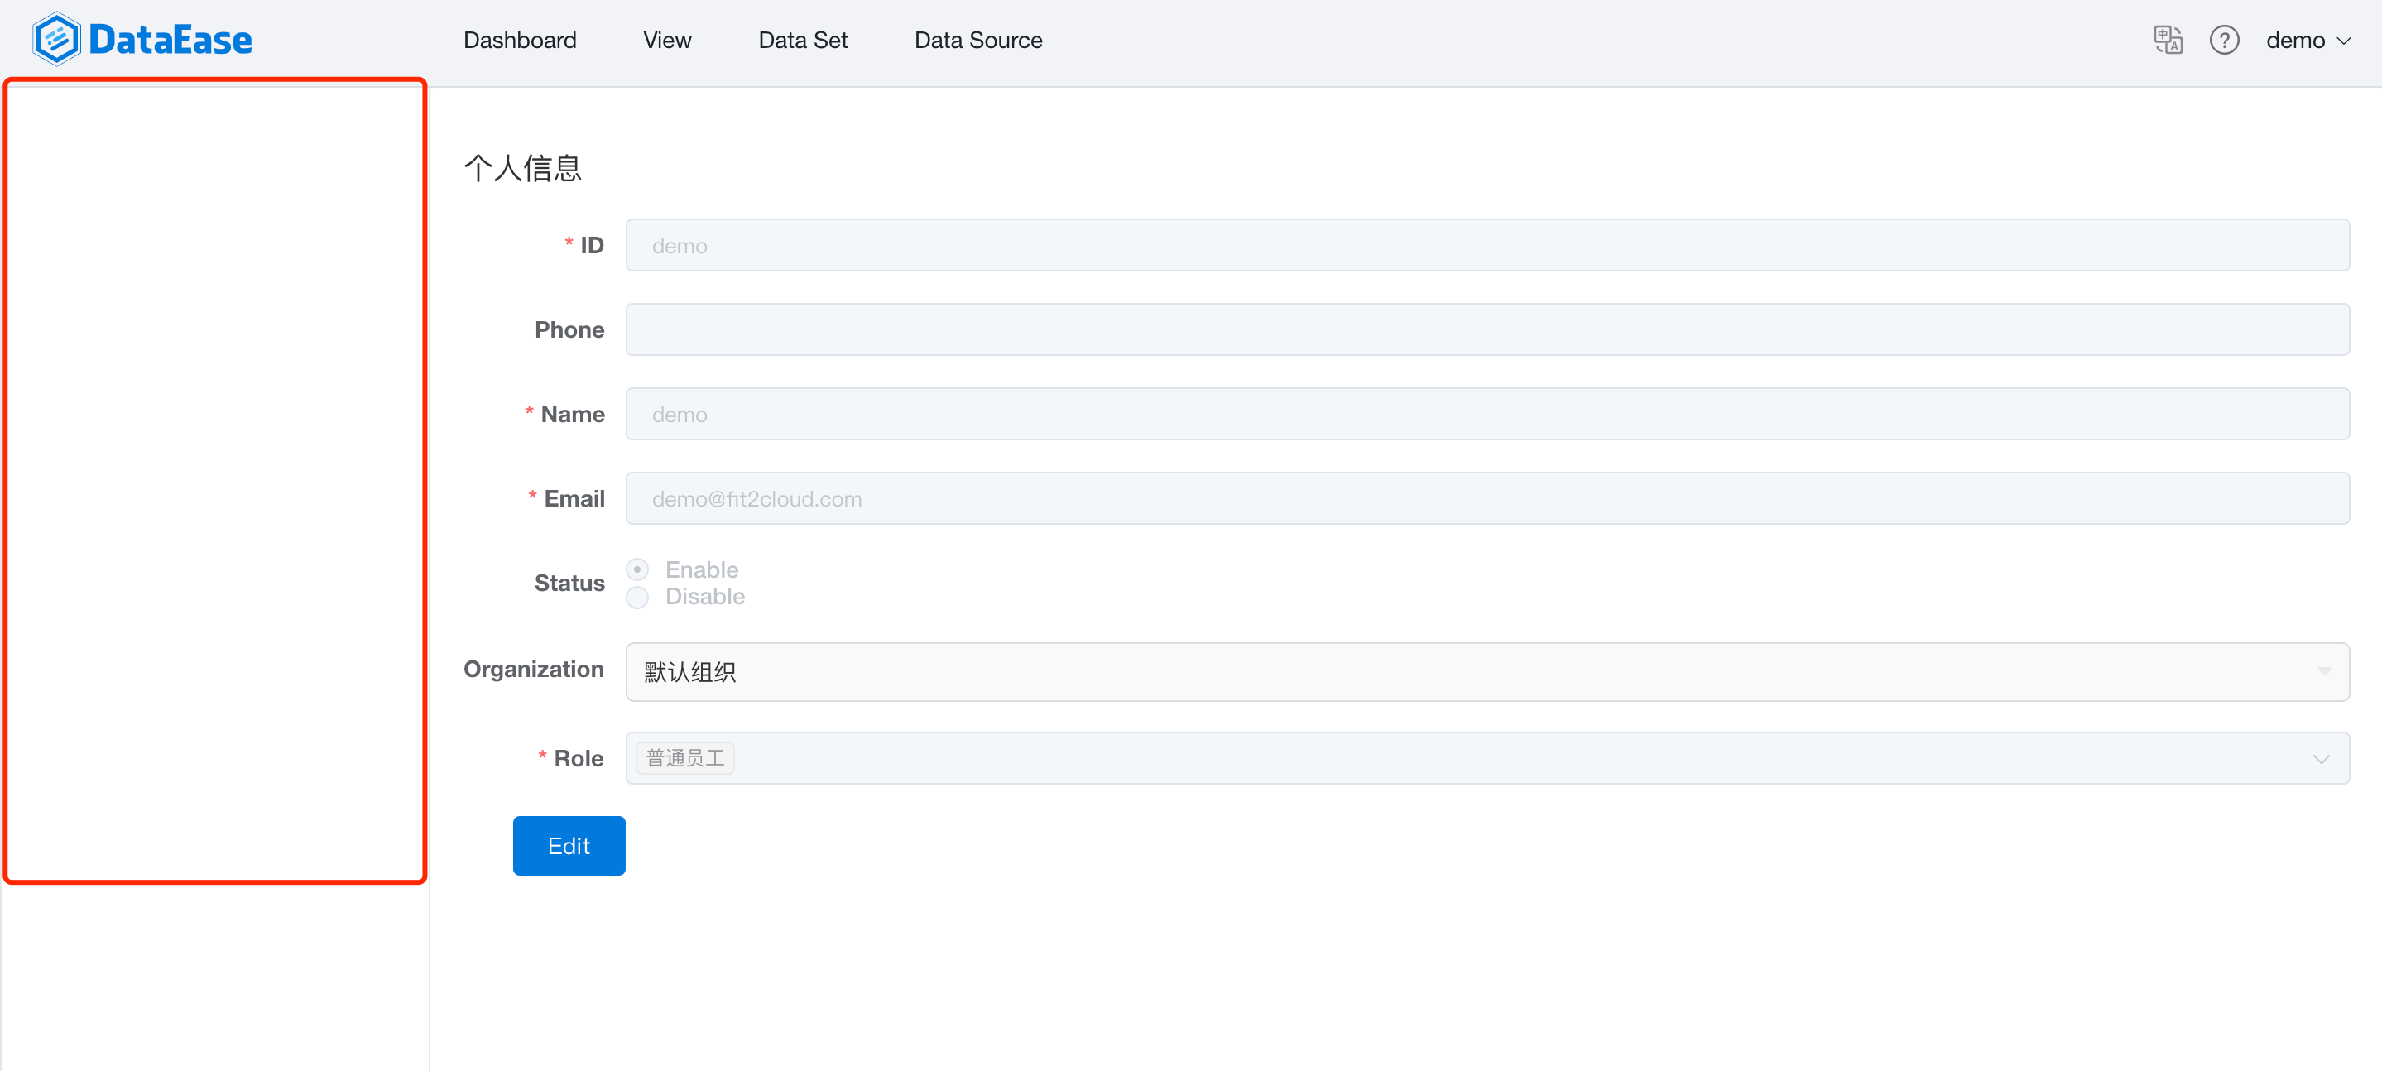Click the DataEase logo icon
Viewport: 2382px width, 1071px height.
[x=55, y=39]
